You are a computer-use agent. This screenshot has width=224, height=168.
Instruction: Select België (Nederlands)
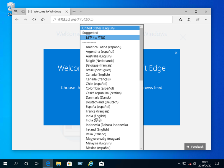(110, 61)
